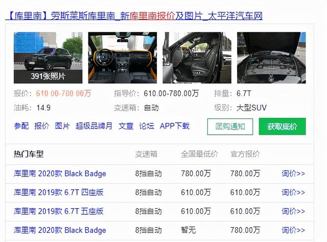Open the 文章 link
Image resolution: width=327 pixels, height=242 pixels.
pos(126,126)
